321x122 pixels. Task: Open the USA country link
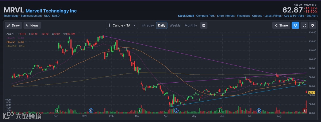pyautogui.click(x=47, y=16)
